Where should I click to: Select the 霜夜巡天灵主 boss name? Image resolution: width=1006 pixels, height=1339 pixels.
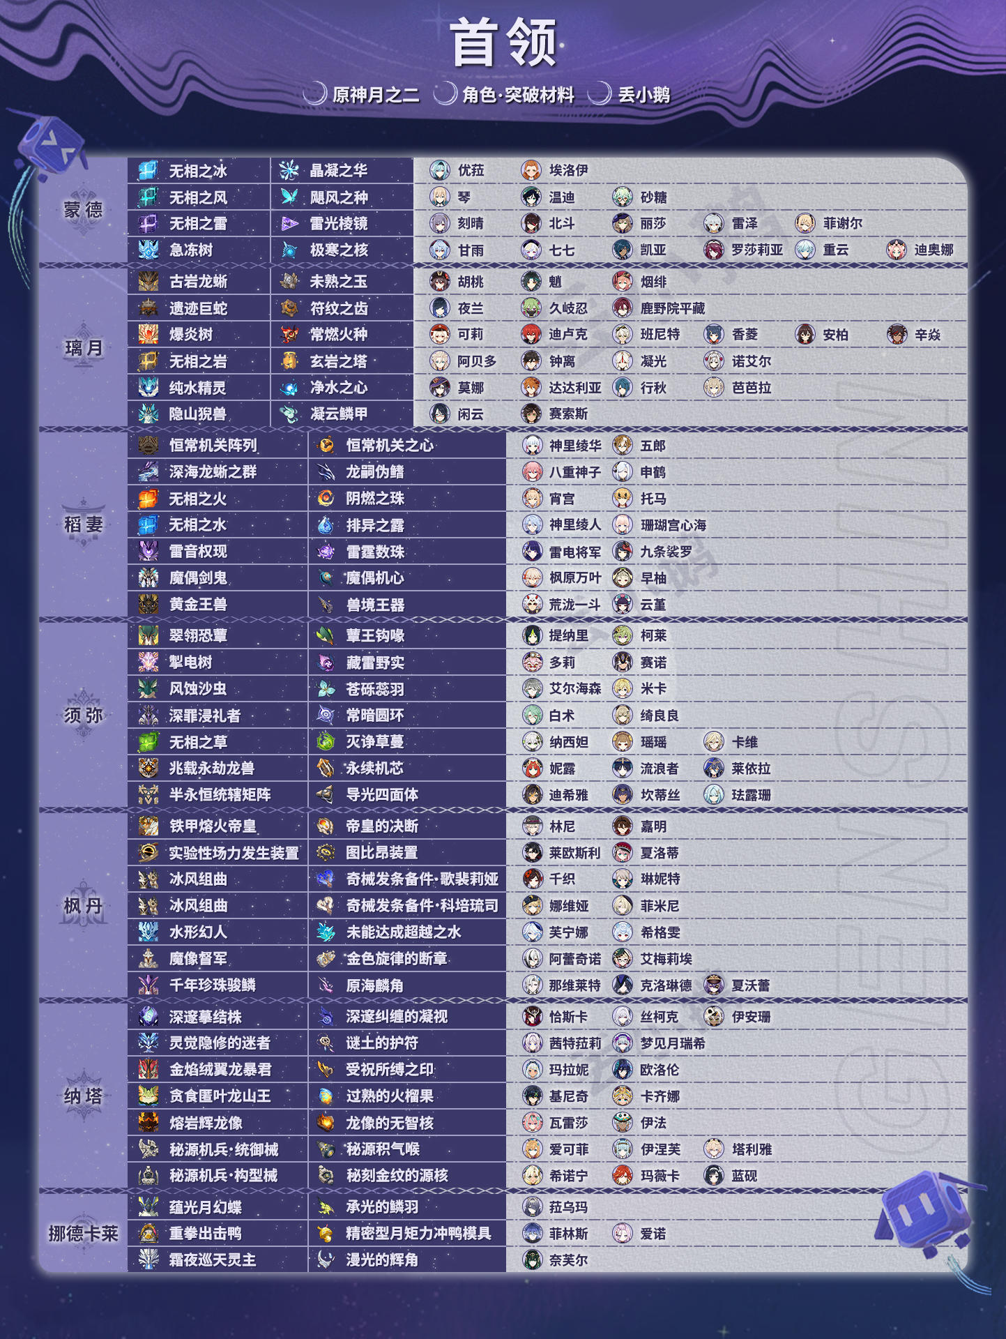coord(213,1260)
